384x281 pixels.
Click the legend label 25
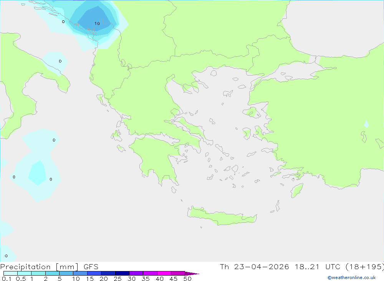[118, 279]
